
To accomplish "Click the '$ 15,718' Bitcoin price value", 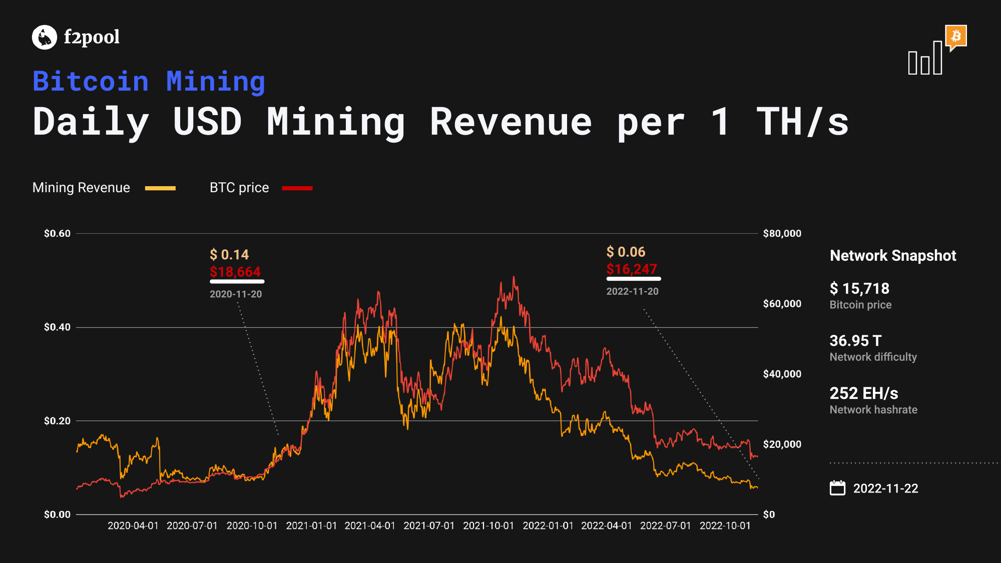I will pyautogui.click(x=859, y=288).
